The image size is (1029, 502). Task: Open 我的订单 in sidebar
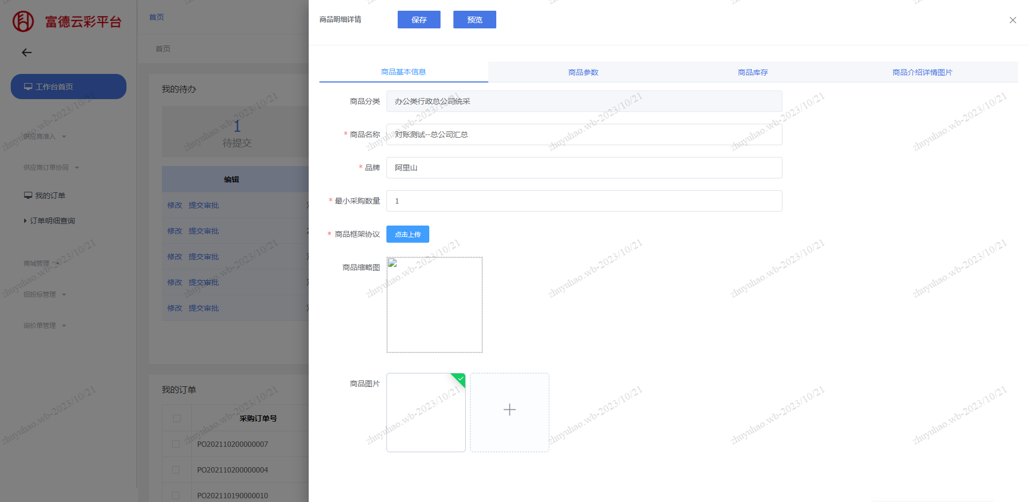(x=45, y=196)
